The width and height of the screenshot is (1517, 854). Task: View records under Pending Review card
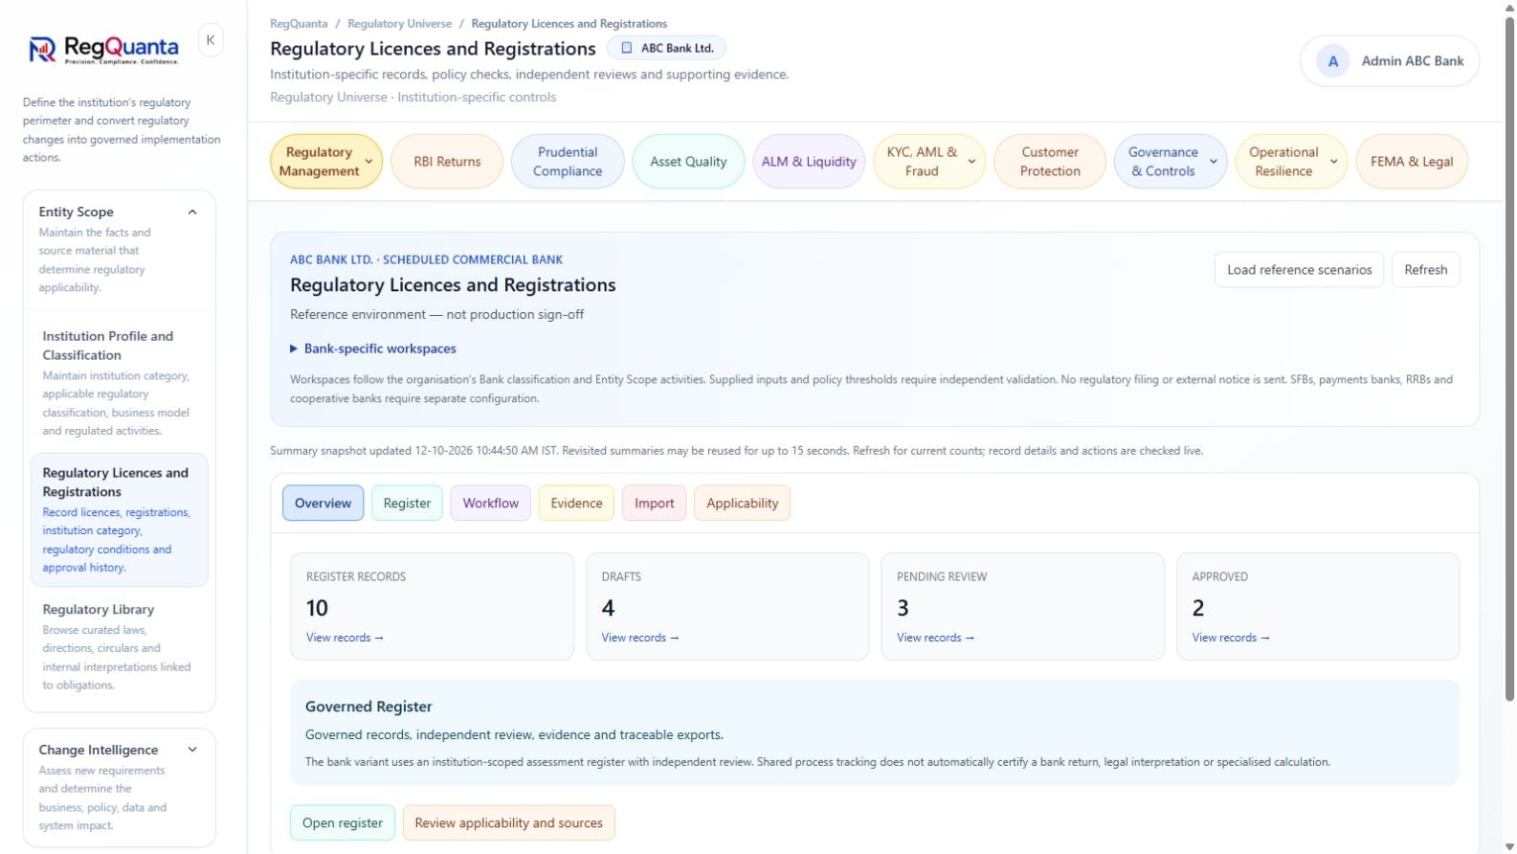click(935, 638)
